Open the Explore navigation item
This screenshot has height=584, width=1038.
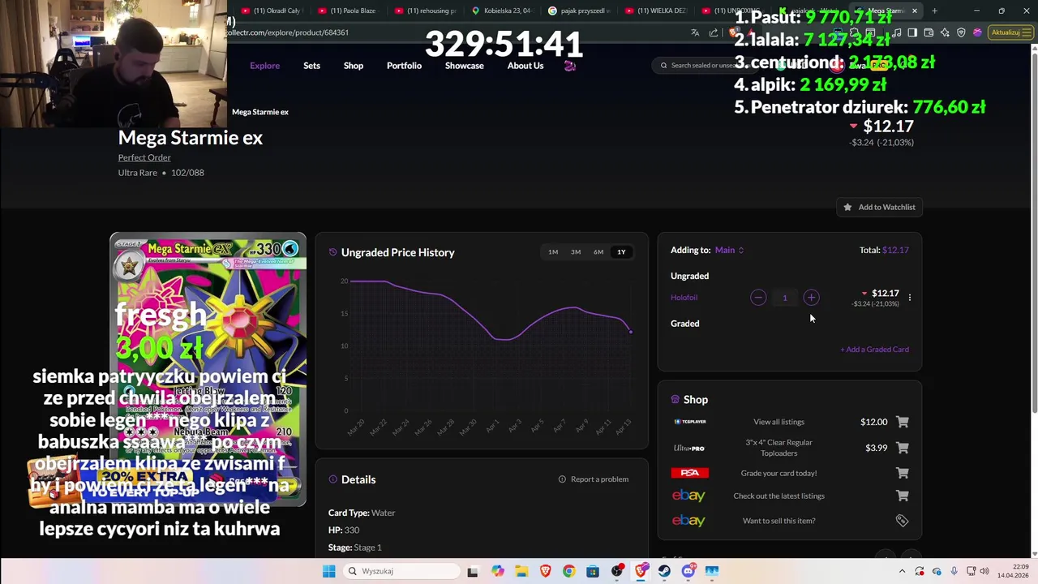[264, 66]
